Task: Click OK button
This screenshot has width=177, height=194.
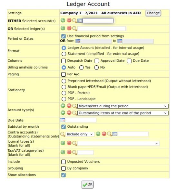Action: click(87, 185)
